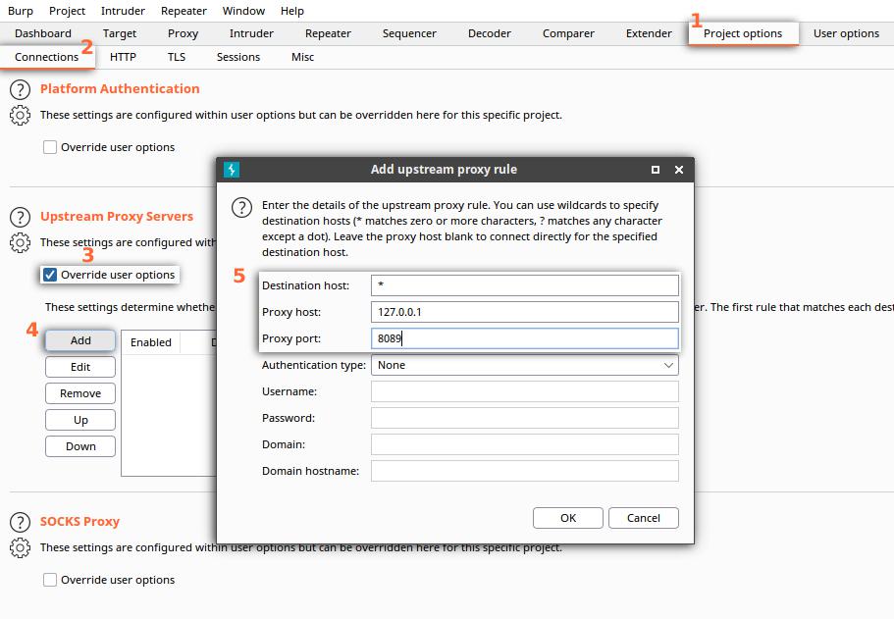
Task: Focus the Proxy host input field
Action: click(x=525, y=312)
